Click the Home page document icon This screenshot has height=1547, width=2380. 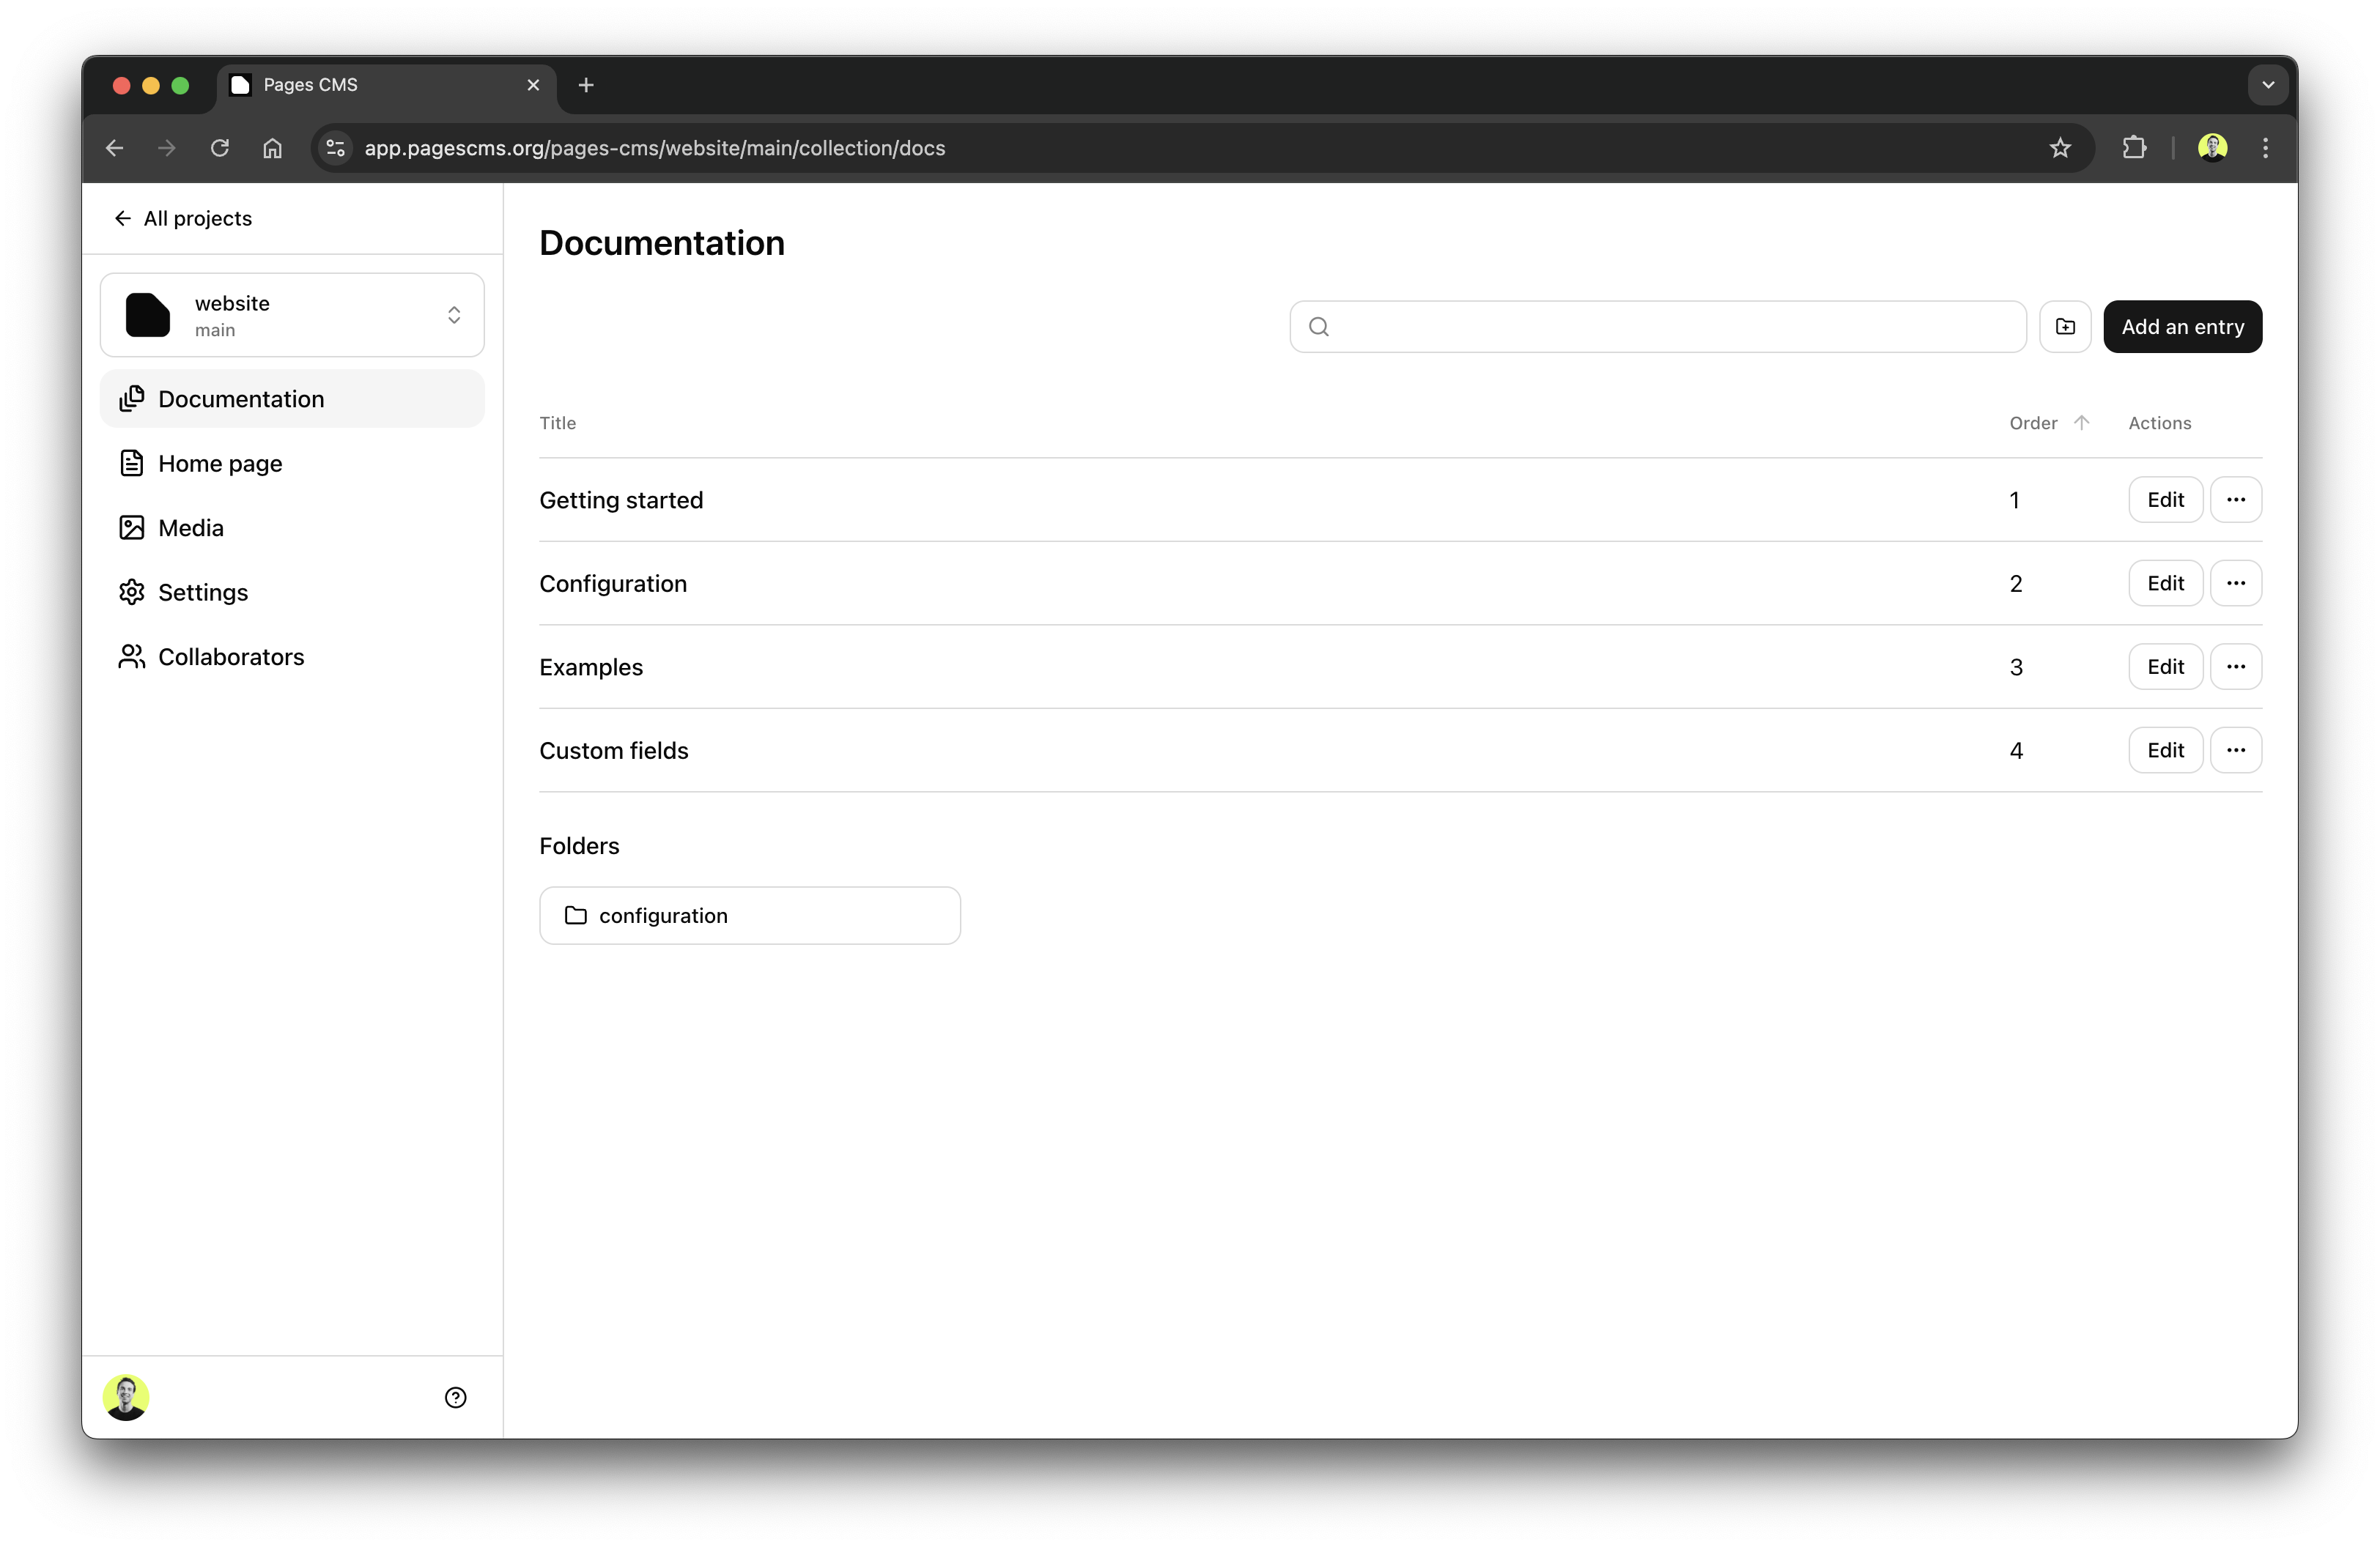point(133,463)
